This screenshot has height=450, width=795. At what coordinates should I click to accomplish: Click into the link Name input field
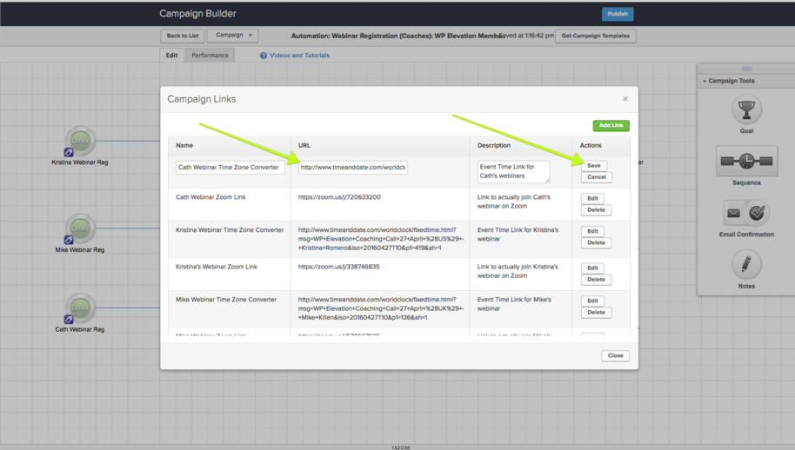(230, 167)
